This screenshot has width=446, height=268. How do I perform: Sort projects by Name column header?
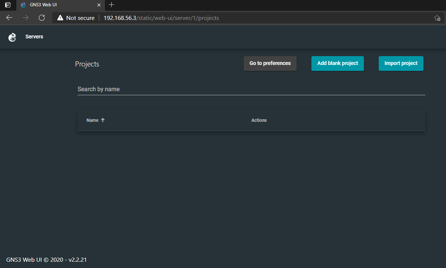[92, 120]
